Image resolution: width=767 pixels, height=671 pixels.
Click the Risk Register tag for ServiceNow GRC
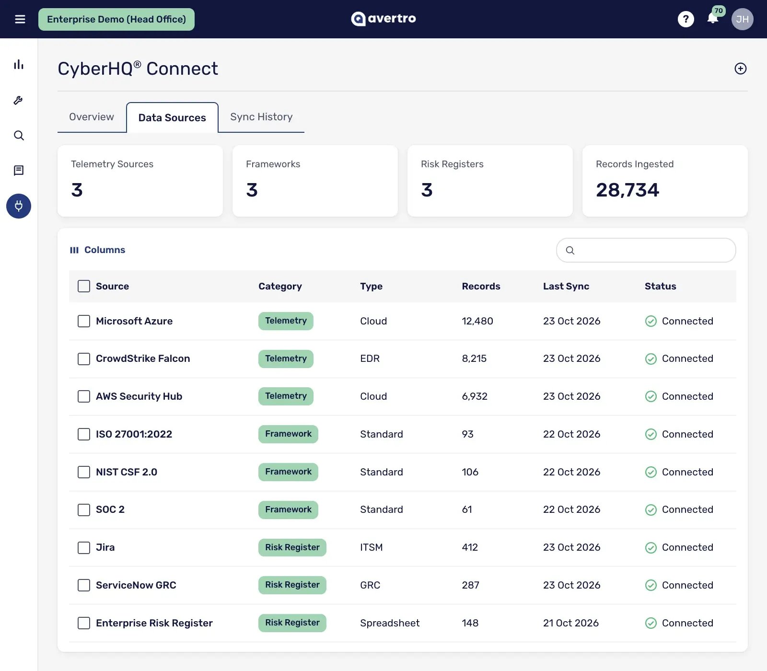(x=292, y=585)
